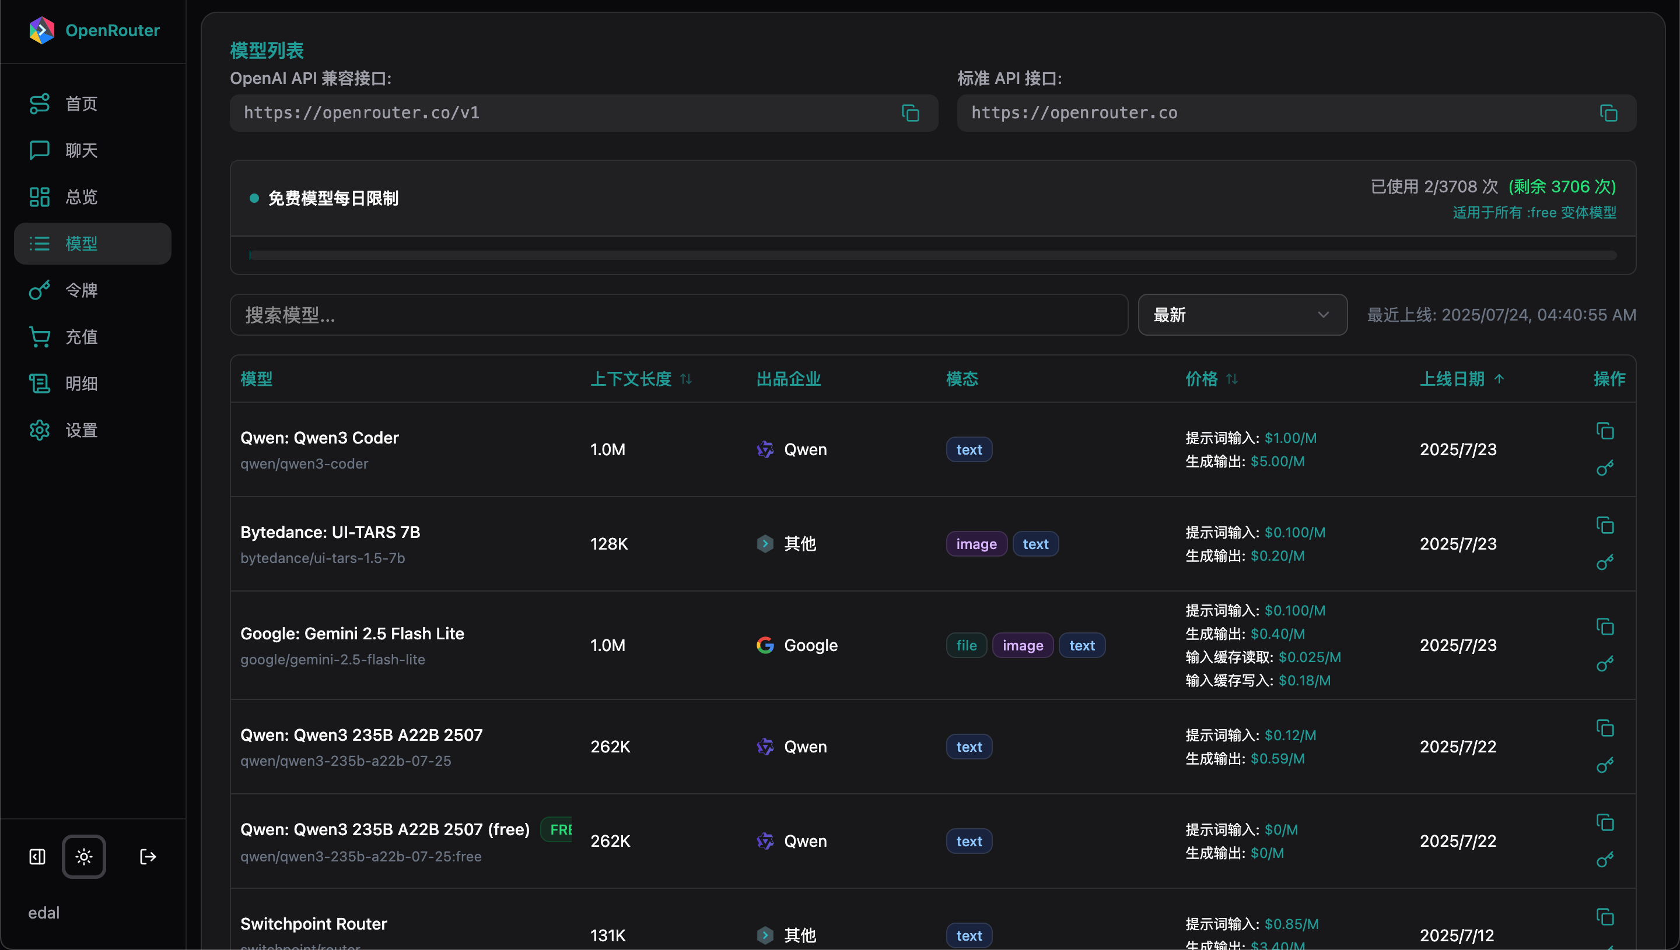Viewport: 1680px width, 950px height.
Task: Click the edal username label
Action: (44, 913)
